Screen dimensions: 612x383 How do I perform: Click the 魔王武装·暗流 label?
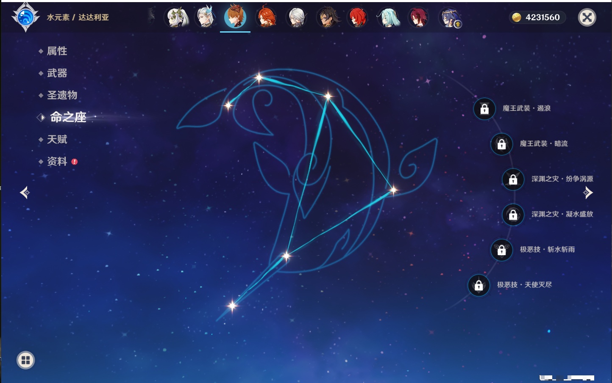[x=544, y=143]
